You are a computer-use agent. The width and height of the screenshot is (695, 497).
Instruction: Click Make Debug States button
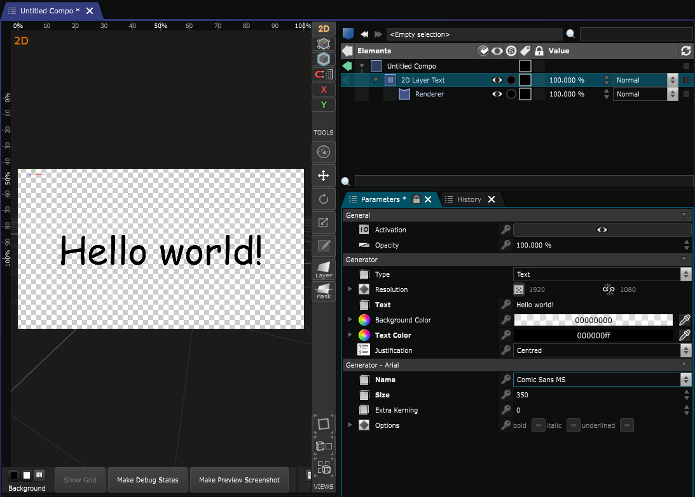(148, 480)
